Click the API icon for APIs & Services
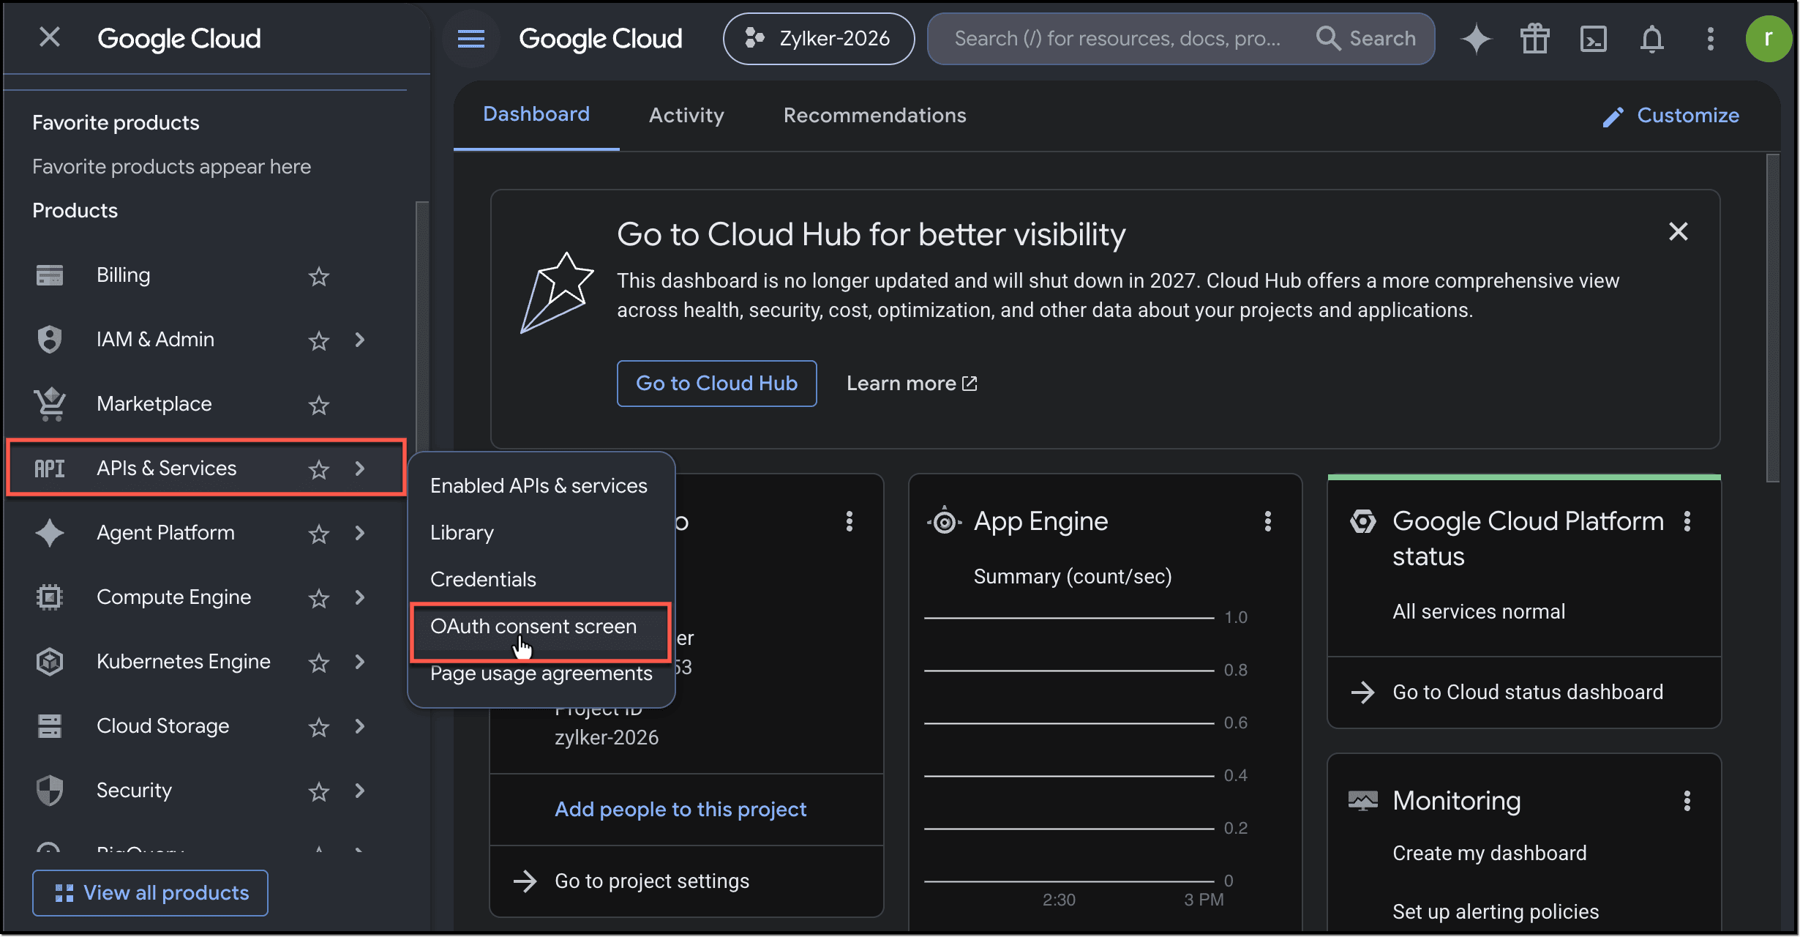The height and width of the screenshot is (937, 1800). coord(50,468)
